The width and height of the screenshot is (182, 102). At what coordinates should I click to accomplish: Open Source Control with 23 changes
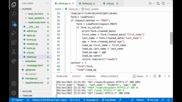(x=14, y=24)
